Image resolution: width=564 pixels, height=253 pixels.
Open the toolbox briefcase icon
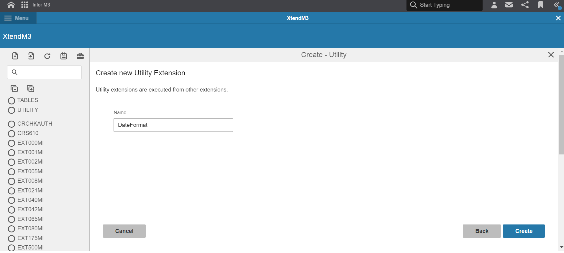(80, 56)
